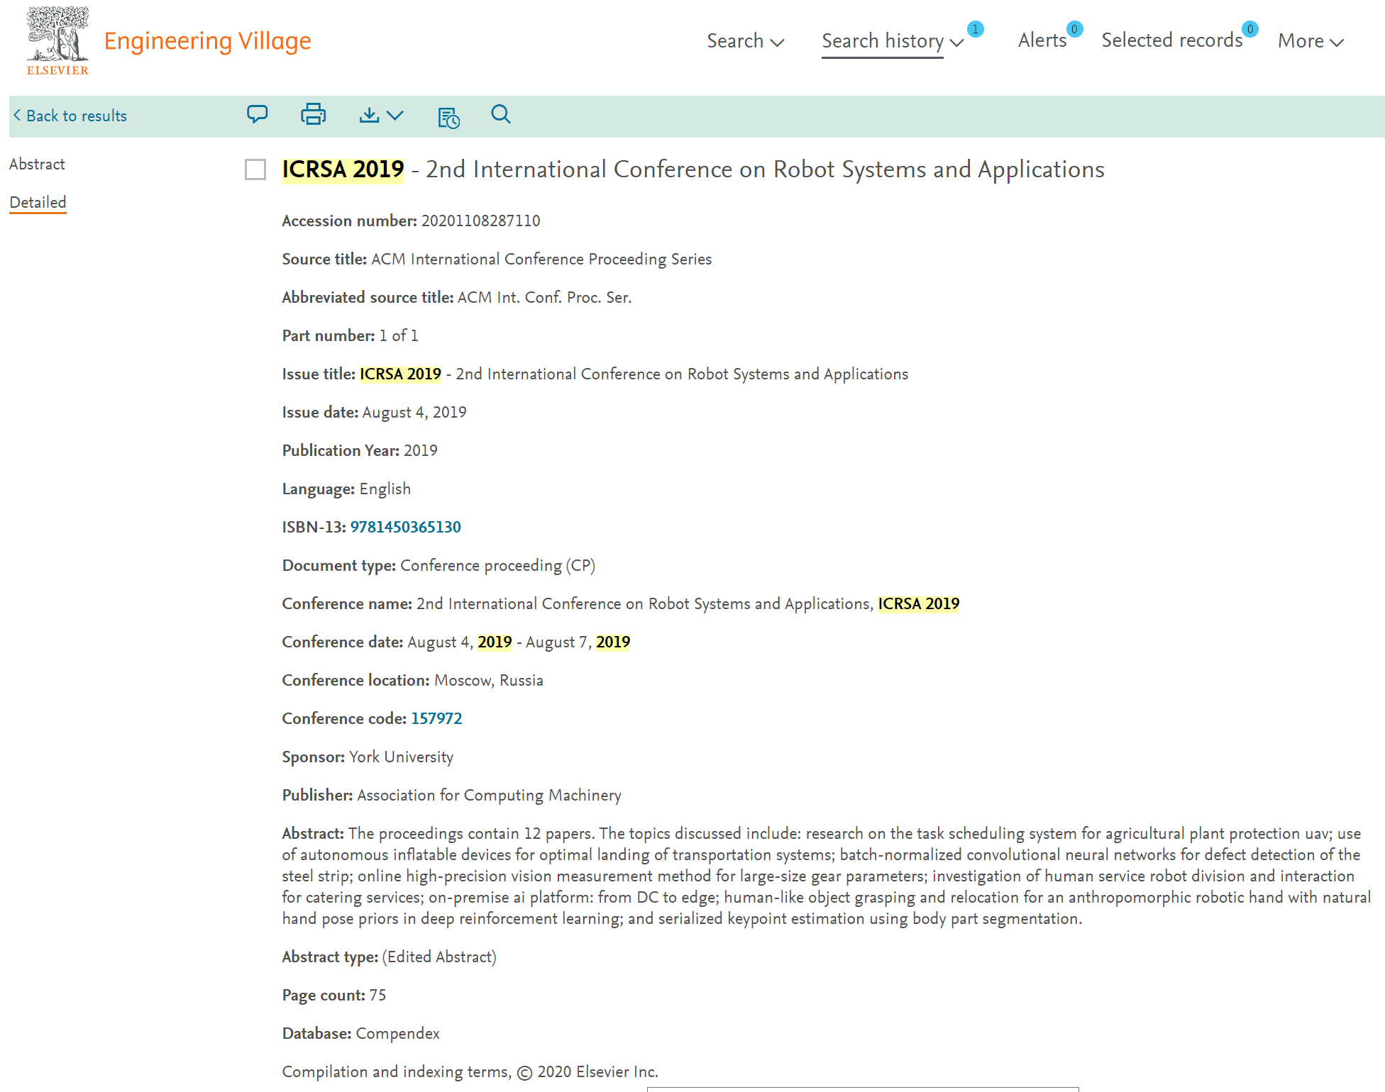Expand the download options chevron
This screenshot has height=1092, width=1385.
[x=395, y=115]
